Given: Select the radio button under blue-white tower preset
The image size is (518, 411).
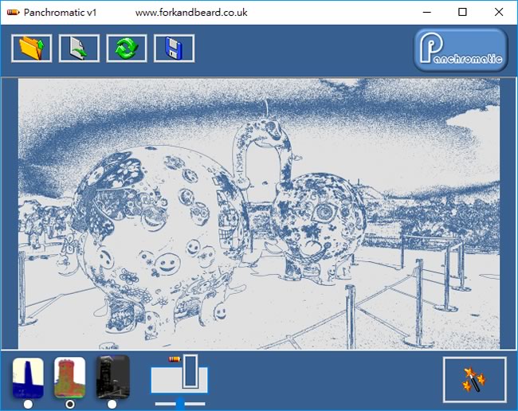Looking at the screenshot, I should (28, 405).
